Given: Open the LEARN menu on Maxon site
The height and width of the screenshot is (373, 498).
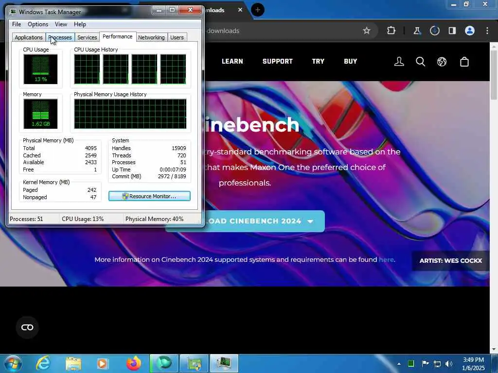Looking at the screenshot, I should (x=232, y=61).
